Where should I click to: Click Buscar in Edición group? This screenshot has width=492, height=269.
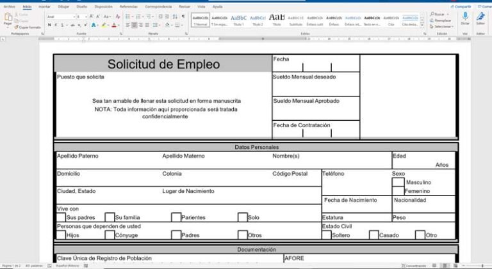(439, 15)
